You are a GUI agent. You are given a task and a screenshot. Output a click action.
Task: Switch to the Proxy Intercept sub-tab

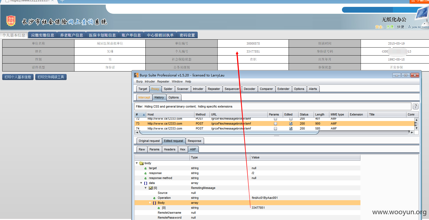144,97
